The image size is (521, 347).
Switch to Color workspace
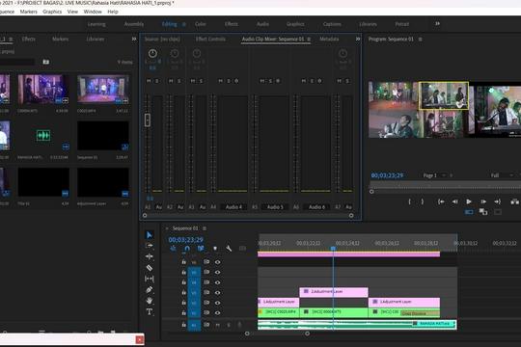point(201,24)
